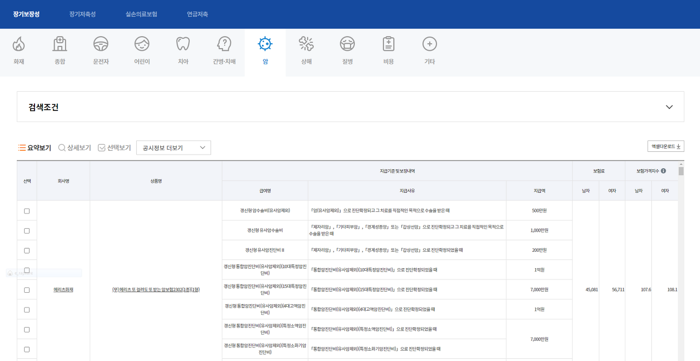Tick checkbox for 10대특정암진단비 row
Image resolution: width=700 pixels, height=361 pixels.
[27, 270]
